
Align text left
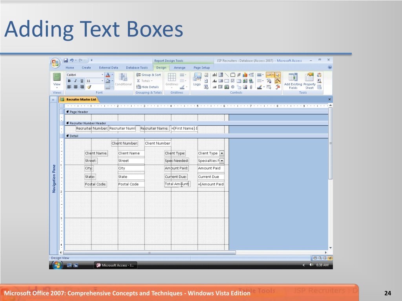tap(69, 87)
